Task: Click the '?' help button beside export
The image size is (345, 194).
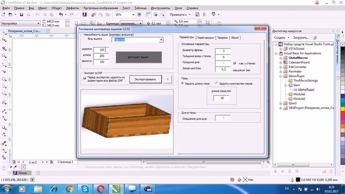Action: (168, 79)
